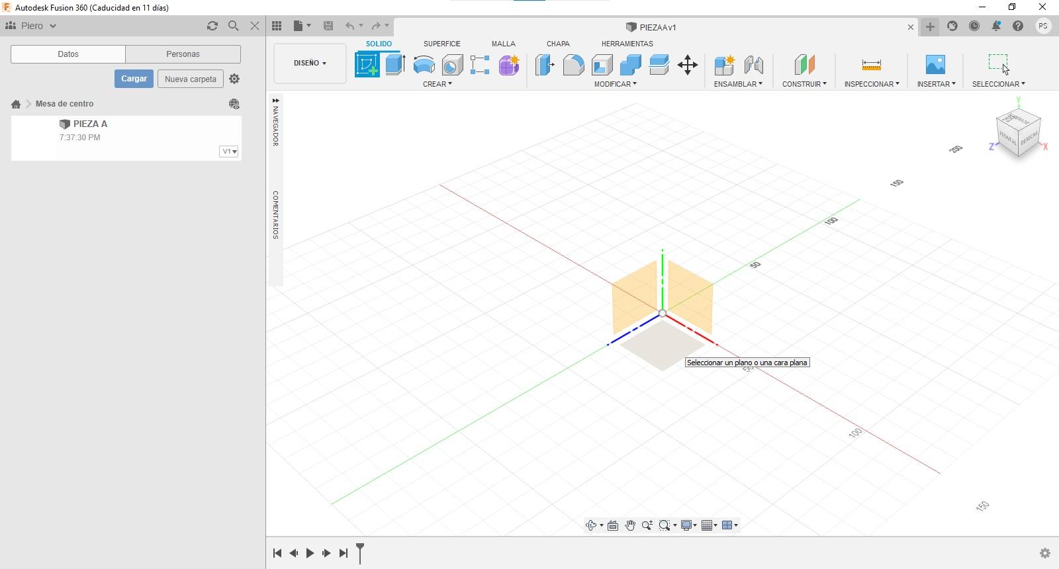Image resolution: width=1059 pixels, height=569 pixels.
Task: Open the INSERTAR dropdown menu
Action: [936, 84]
